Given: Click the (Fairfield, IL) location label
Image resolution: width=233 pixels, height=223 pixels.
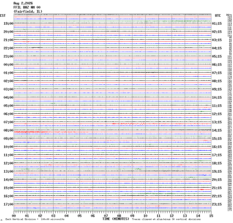Looking at the screenshot, I should coord(28,12).
